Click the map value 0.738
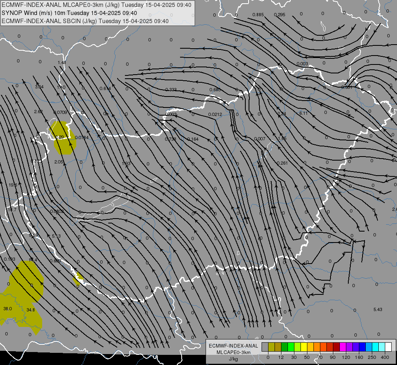This screenshot has width=397, height=365. point(170,139)
